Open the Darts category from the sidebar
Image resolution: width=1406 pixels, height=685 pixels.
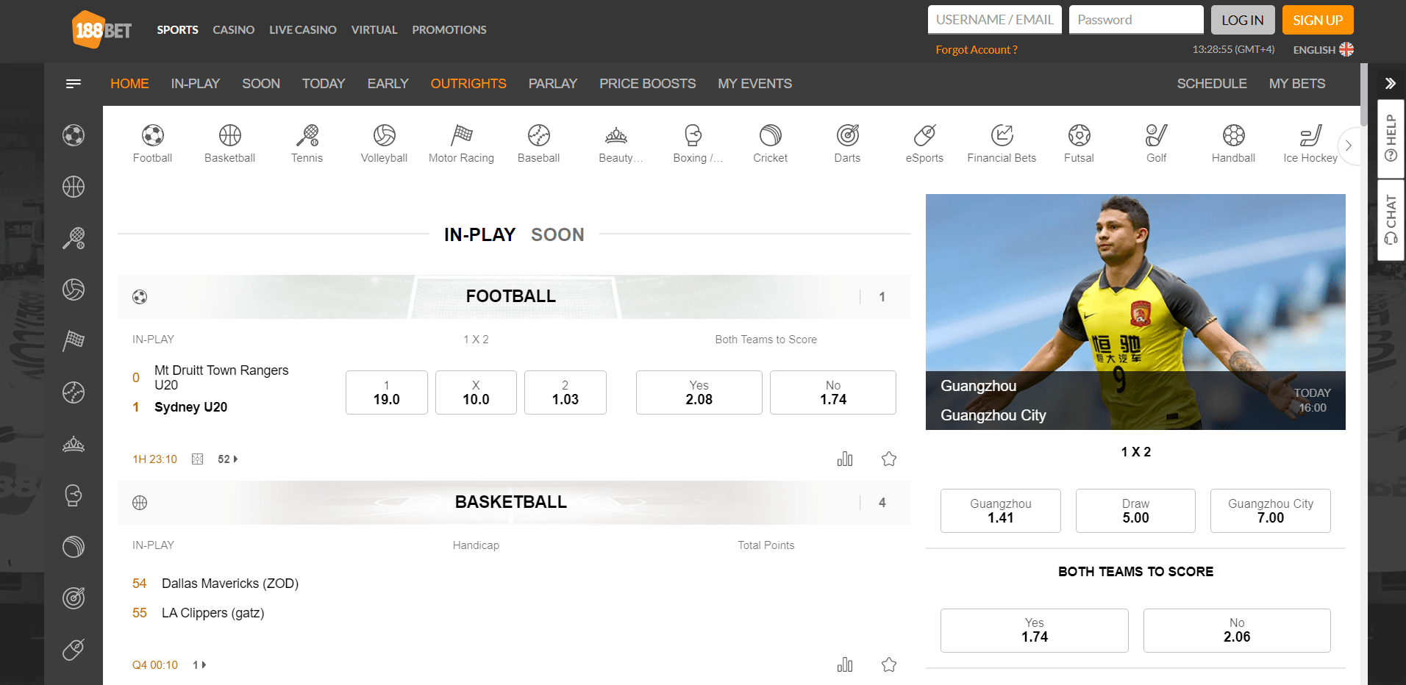[74, 598]
